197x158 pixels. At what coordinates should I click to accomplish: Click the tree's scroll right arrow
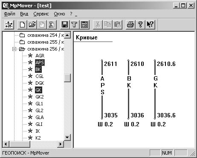61,144
